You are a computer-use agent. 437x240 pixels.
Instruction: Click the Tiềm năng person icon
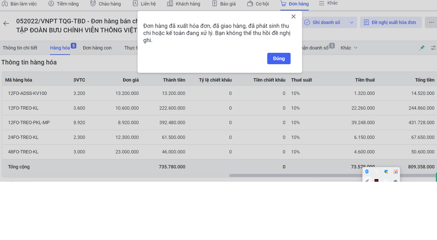[x=51, y=3]
